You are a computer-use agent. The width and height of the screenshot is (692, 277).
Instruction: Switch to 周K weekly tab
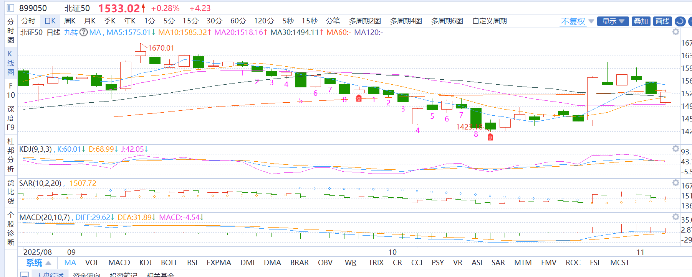pos(70,21)
